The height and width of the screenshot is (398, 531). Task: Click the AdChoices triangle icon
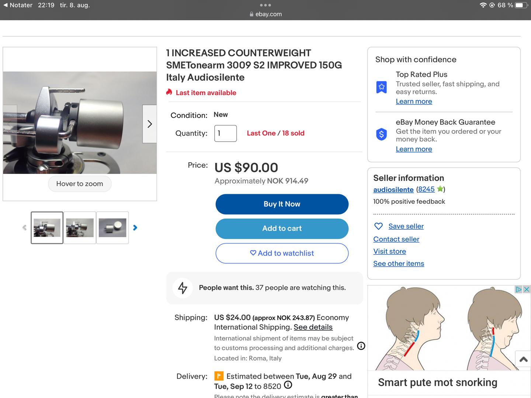point(519,289)
